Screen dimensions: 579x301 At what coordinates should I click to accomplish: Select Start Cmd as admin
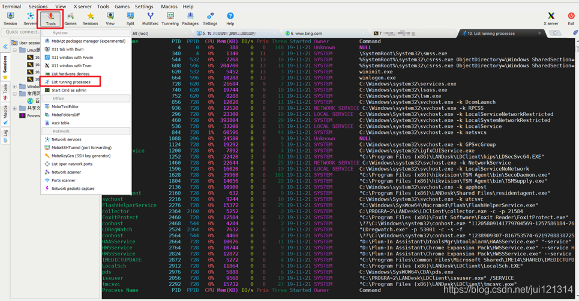tap(85, 90)
